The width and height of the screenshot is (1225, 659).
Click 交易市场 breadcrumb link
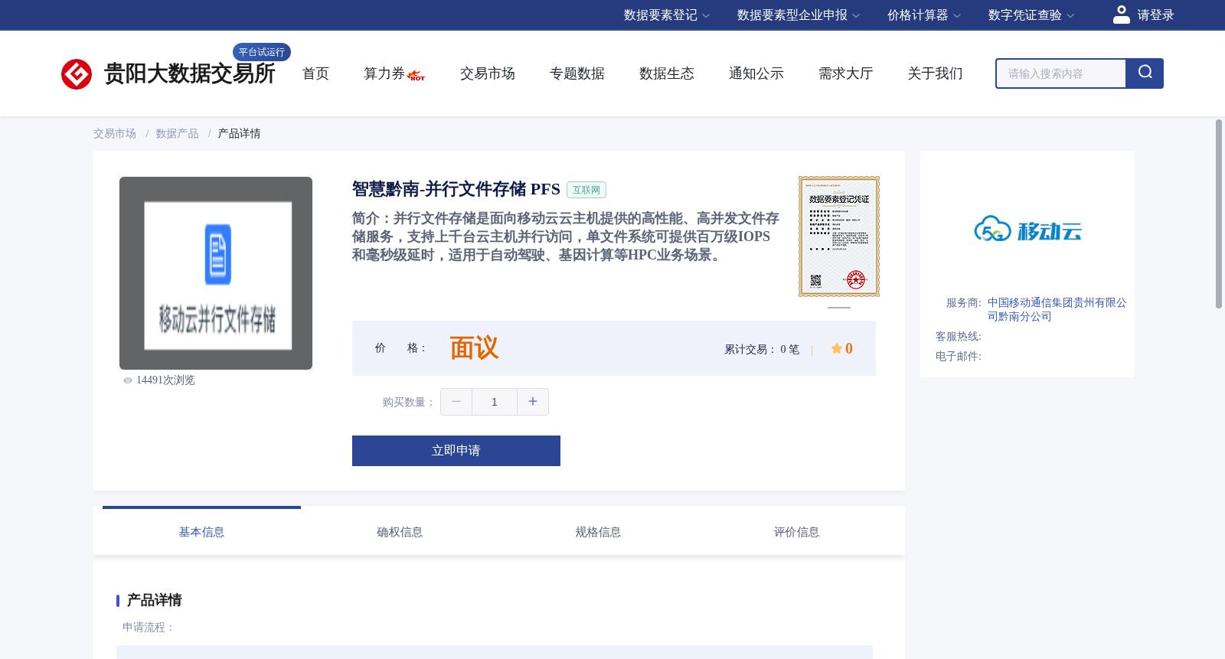click(x=115, y=134)
